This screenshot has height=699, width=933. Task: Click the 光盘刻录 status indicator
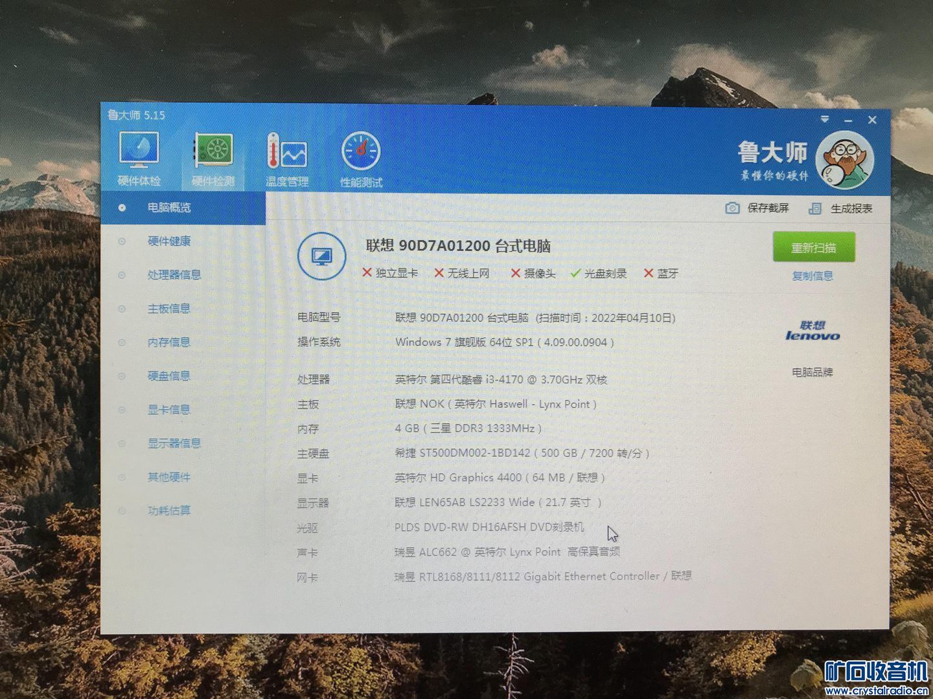pyautogui.click(x=599, y=273)
